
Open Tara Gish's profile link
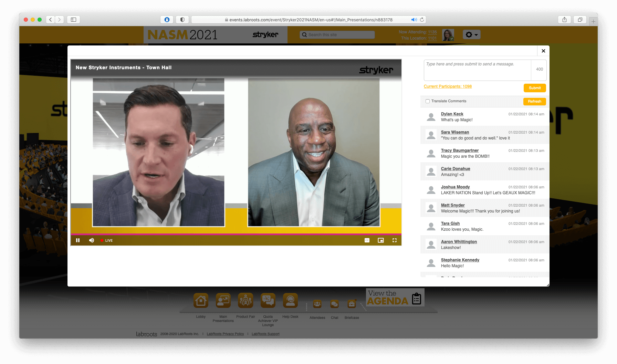(x=450, y=223)
